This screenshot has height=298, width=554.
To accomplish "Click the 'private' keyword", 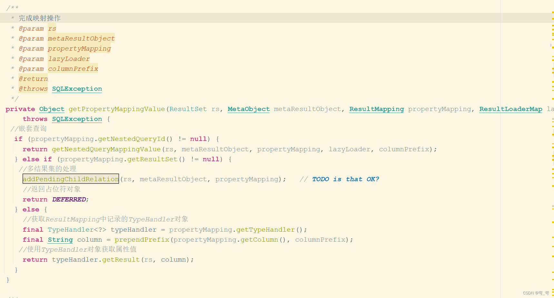I will click(x=20, y=109).
